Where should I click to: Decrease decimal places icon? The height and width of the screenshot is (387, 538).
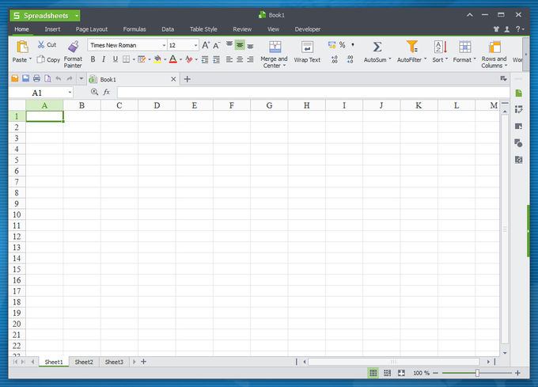click(350, 59)
